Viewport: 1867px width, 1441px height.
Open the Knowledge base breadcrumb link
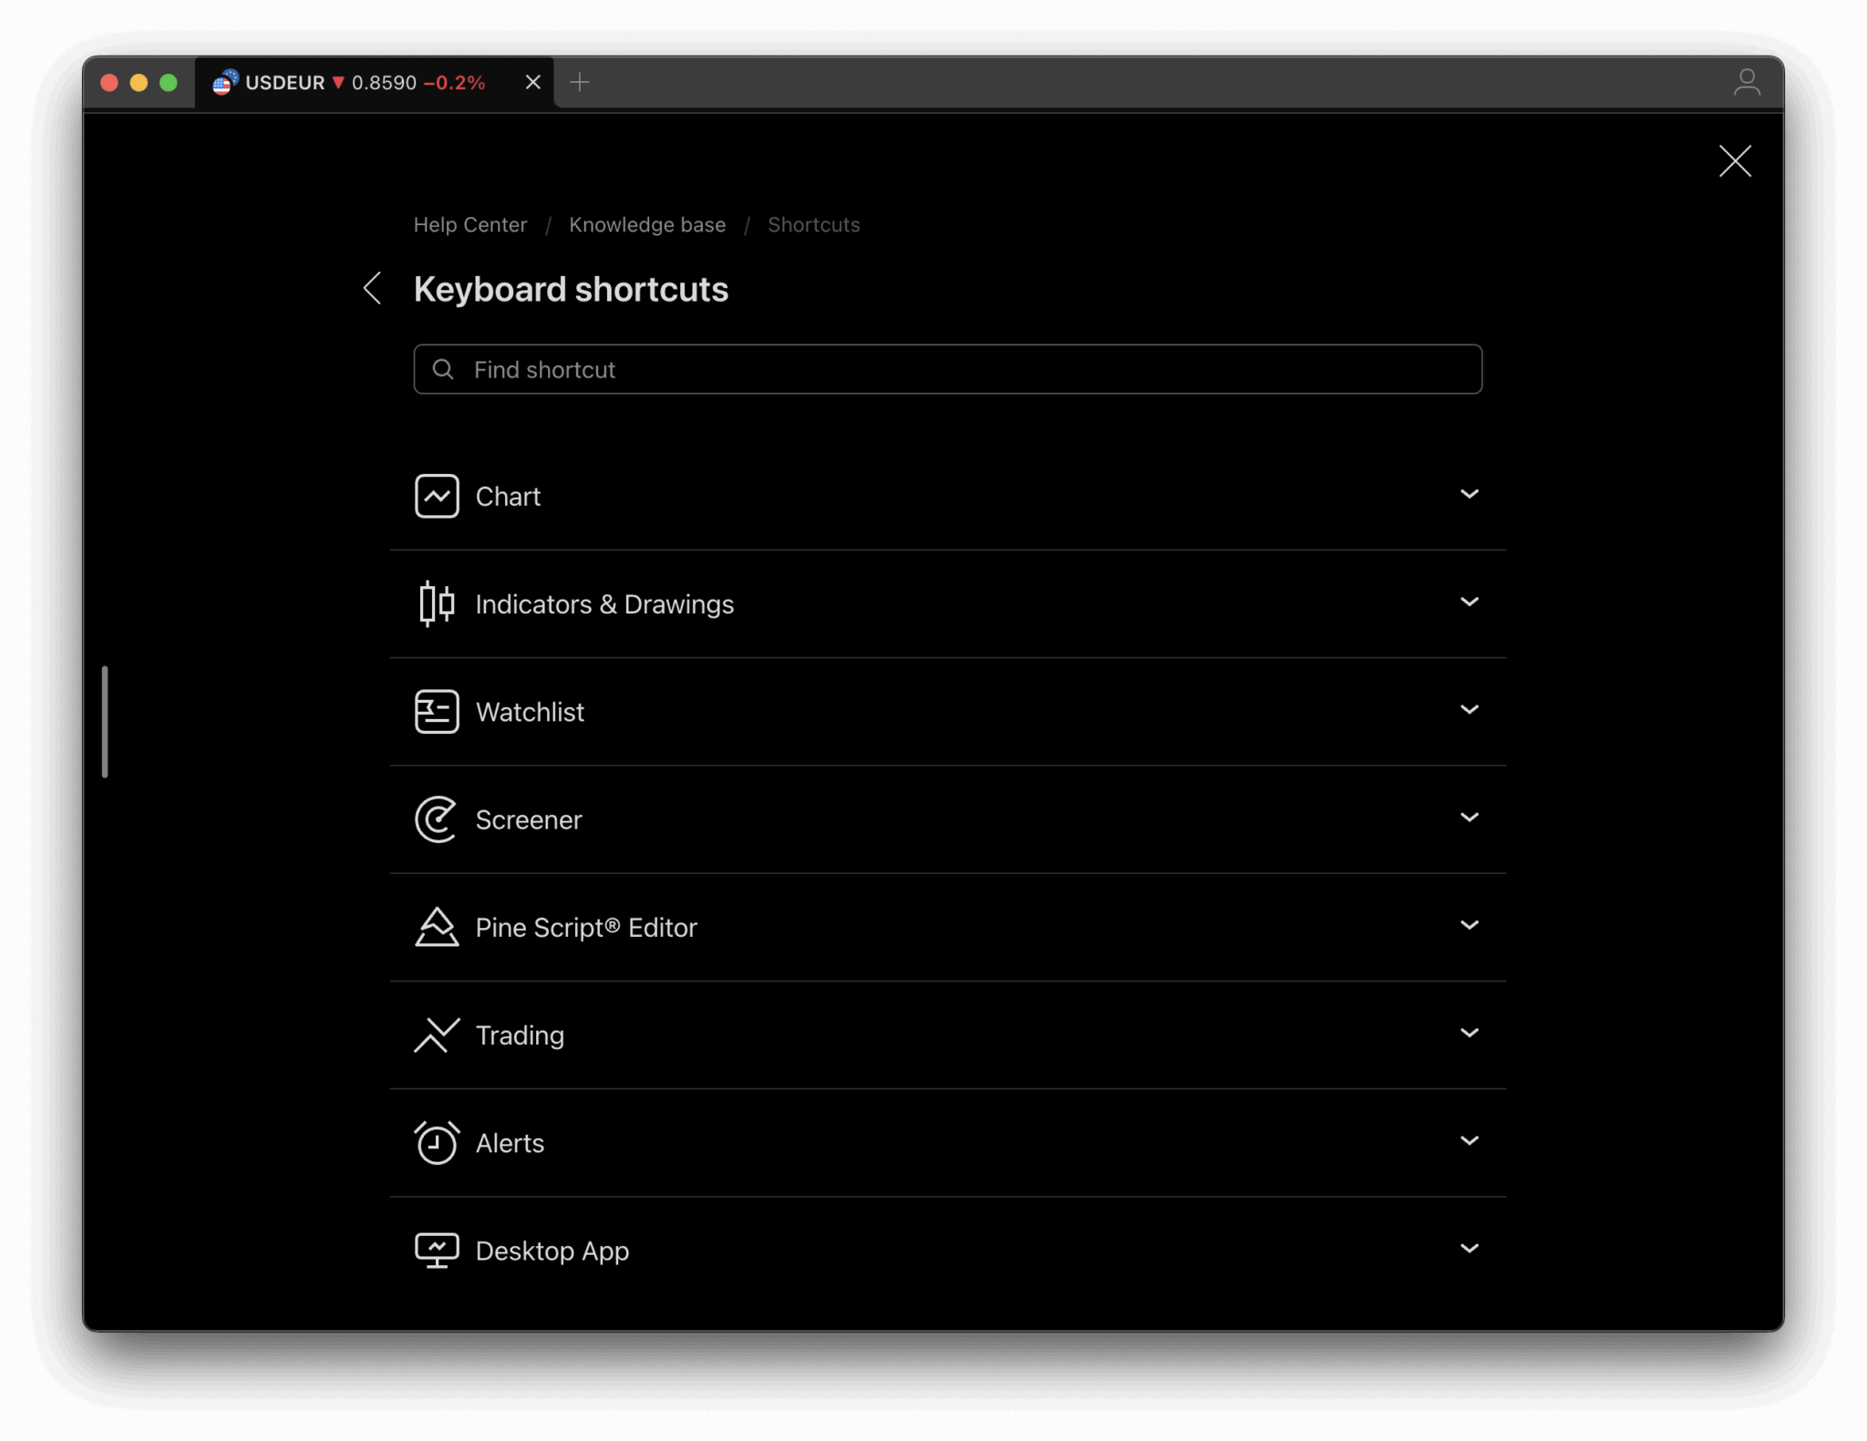(647, 224)
